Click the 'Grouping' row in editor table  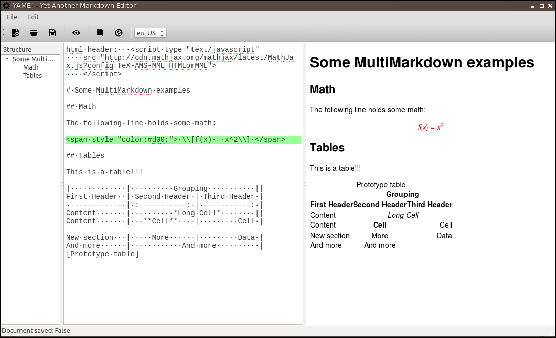(x=164, y=189)
